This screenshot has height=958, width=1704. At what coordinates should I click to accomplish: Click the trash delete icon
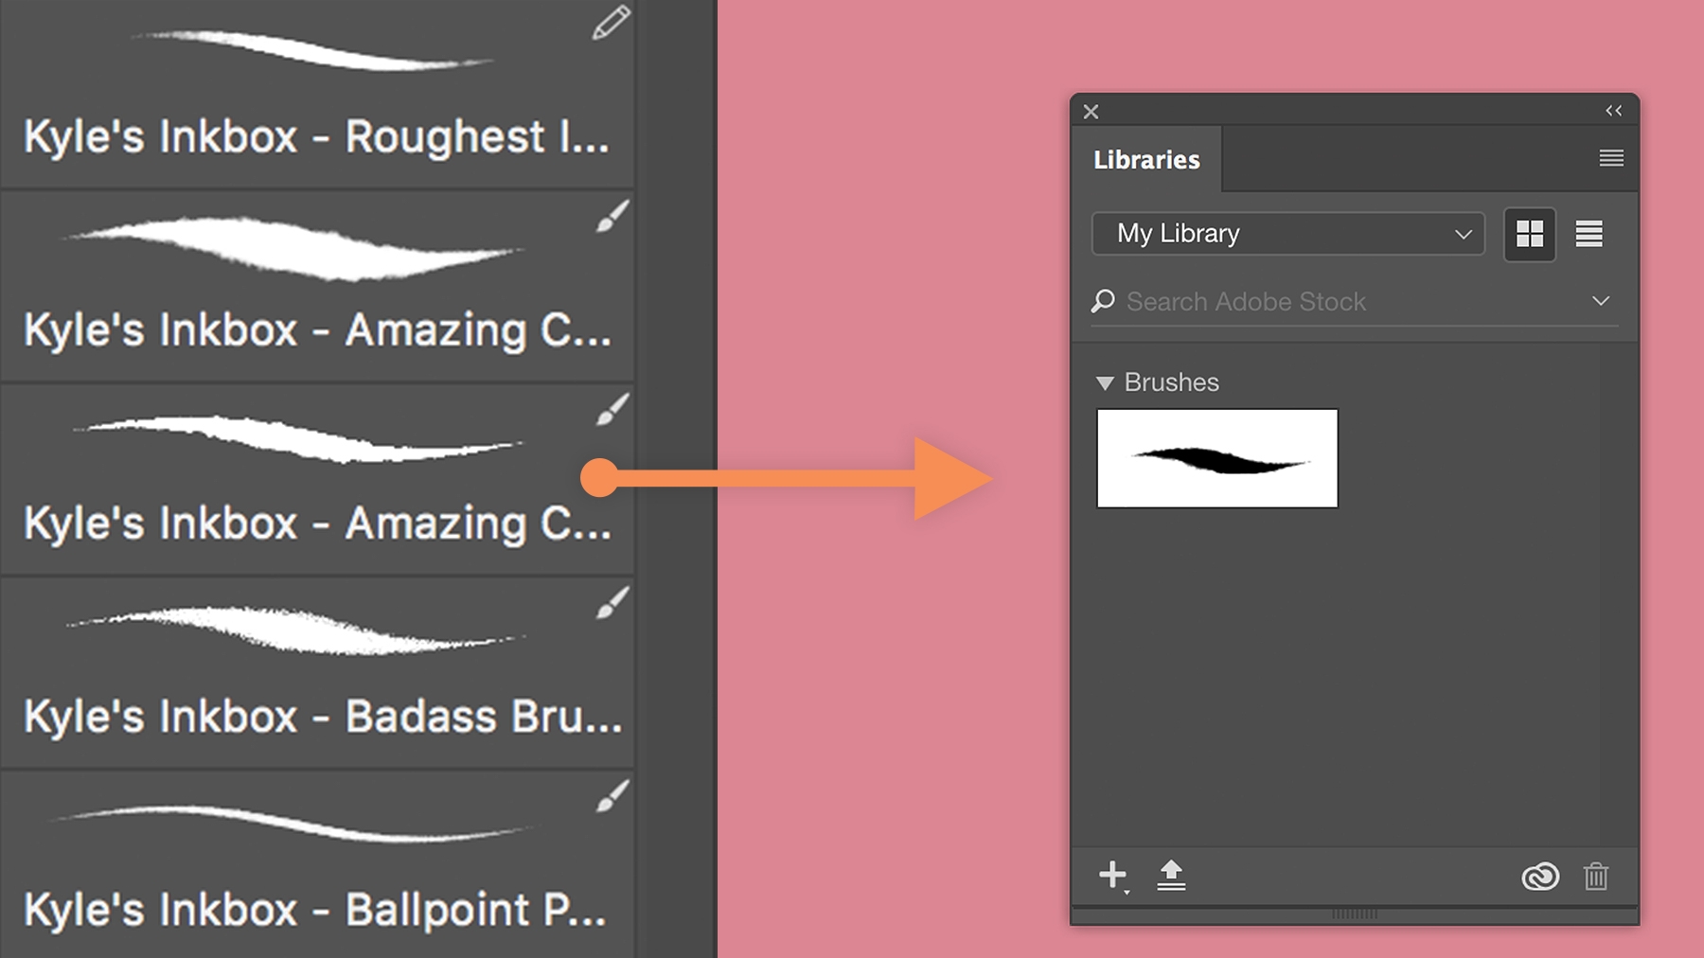tap(1596, 877)
